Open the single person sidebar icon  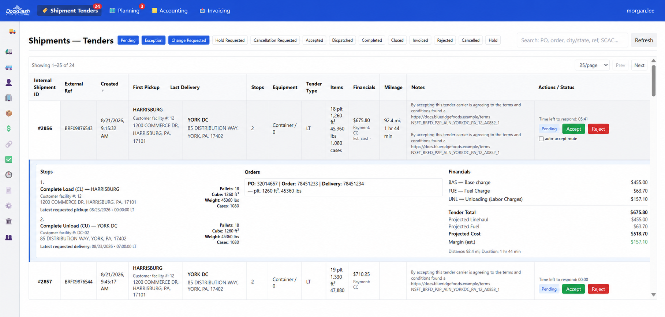coord(9,83)
